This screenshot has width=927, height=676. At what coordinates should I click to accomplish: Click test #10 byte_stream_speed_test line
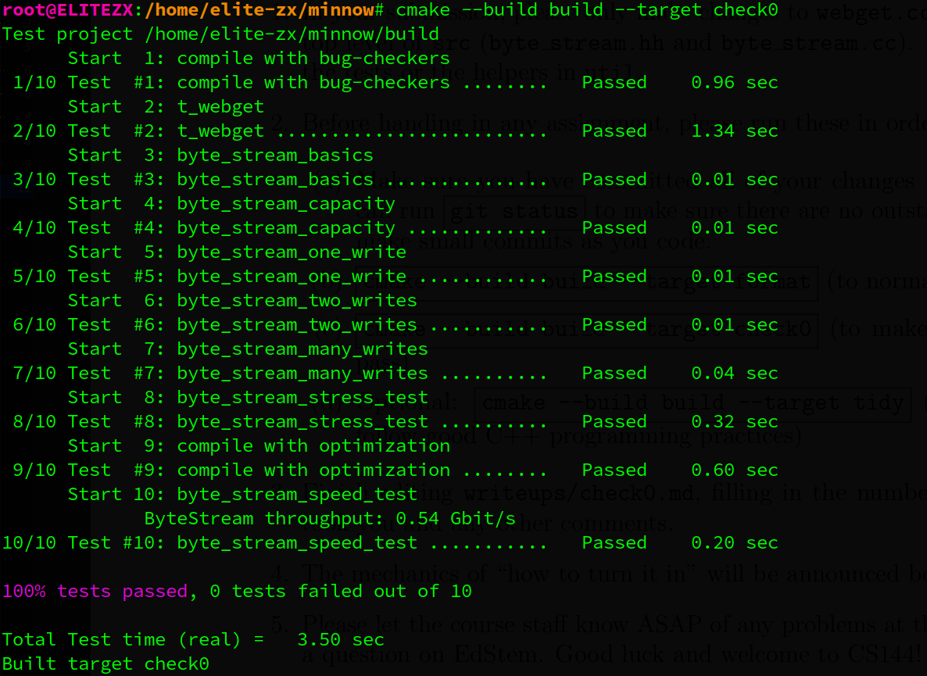[x=390, y=543]
